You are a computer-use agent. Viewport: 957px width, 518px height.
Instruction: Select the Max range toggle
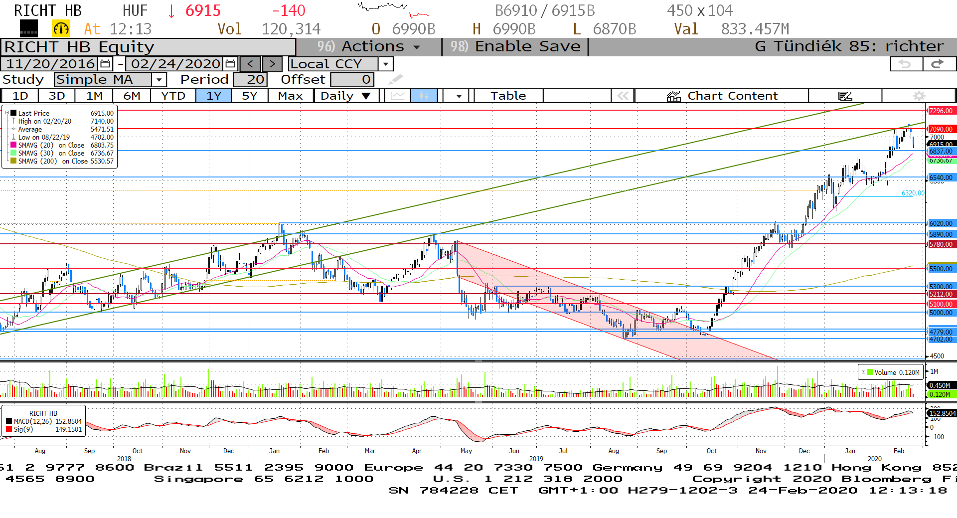point(291,96)
